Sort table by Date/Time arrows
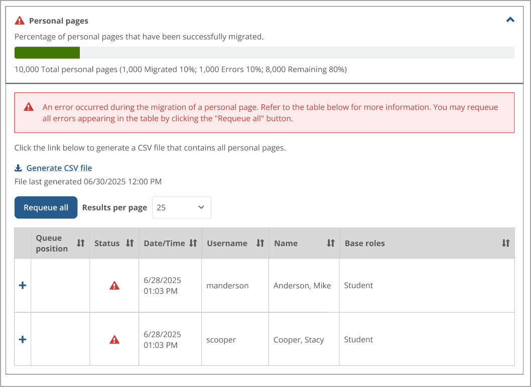Image resolution: width=531 pixels, height=387 pixels. pyautogui.click(x=193, y=243)
